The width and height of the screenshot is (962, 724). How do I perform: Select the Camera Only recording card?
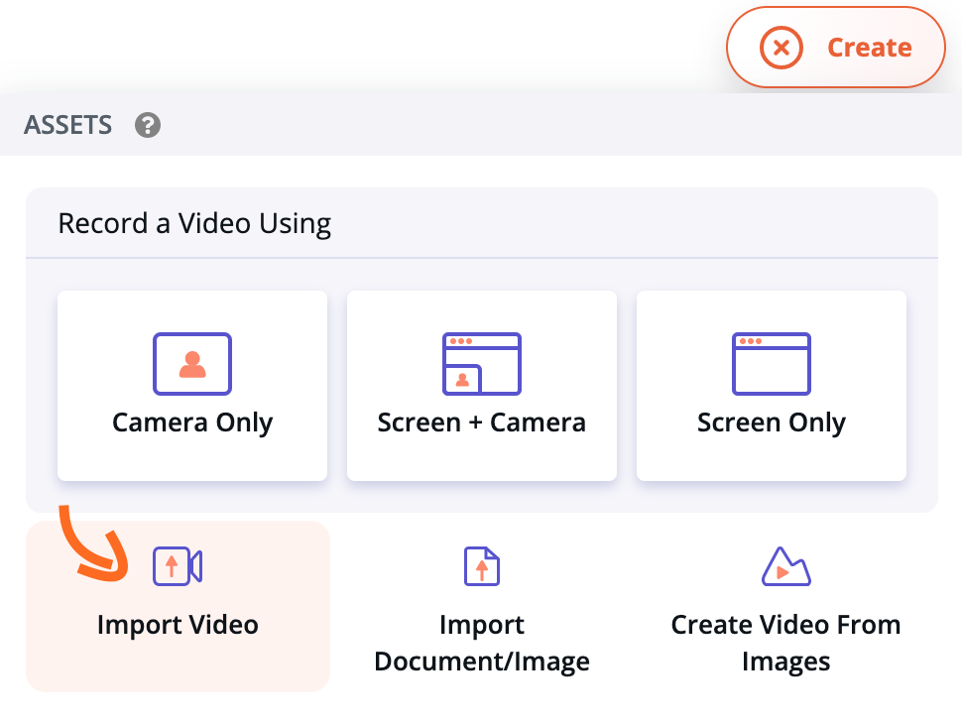click(x=192, y=386)
